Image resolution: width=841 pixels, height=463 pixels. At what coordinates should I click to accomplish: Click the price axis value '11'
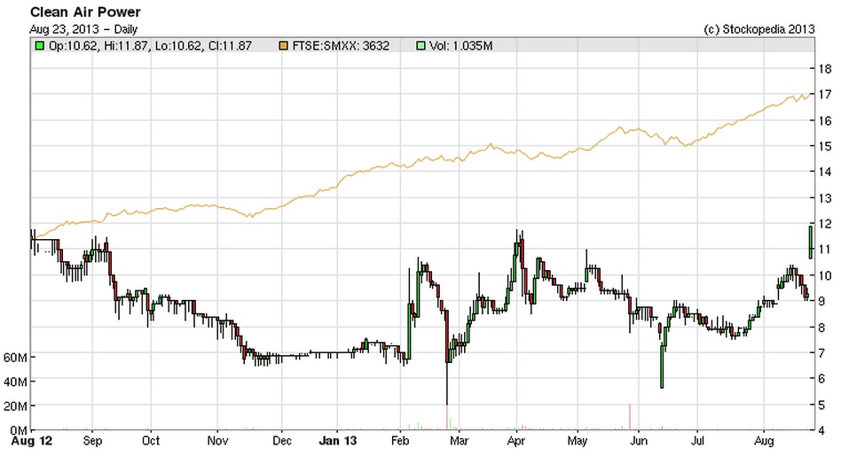coord(825,250)
